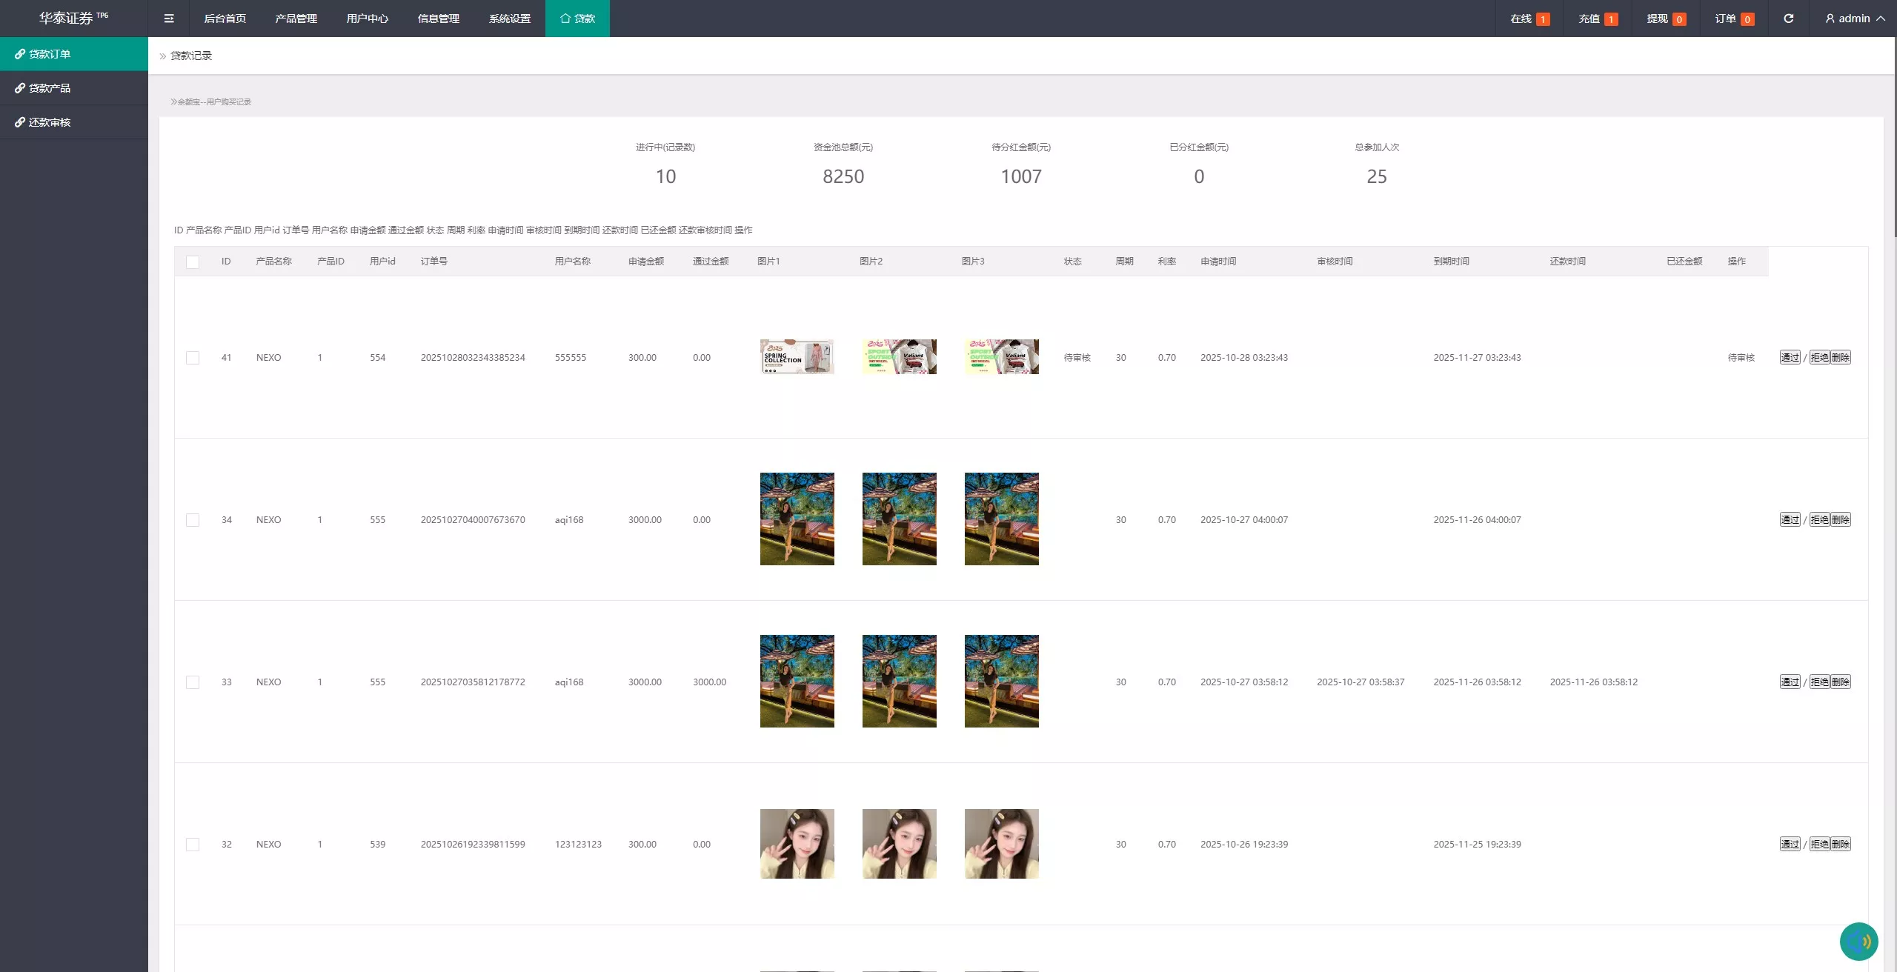1897x972 pixels.
Task: Open the 提现 withdrawal notifications
Action: pos(1666,19)
